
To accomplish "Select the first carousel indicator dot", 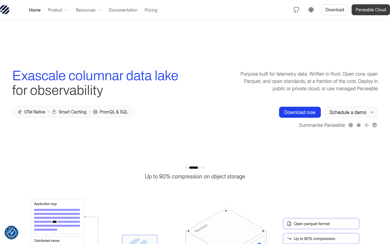I will (186, 167).
